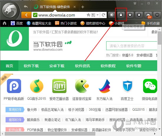Open 毒霸网址大全 bookmark
Viewport: 162px width, 136px height.
39,23
